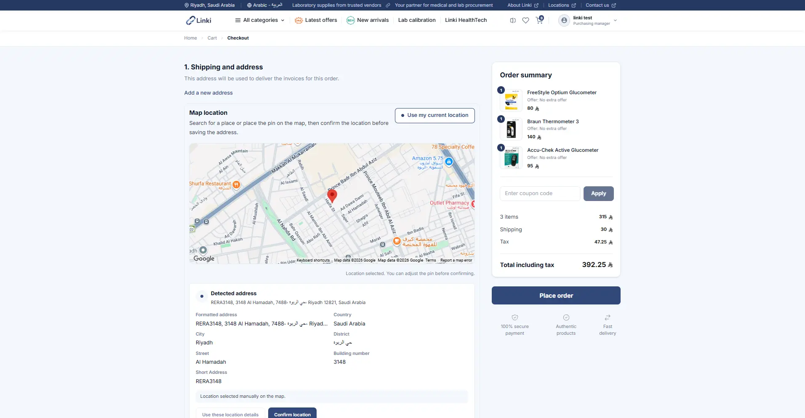Click the New arrivals badge icon
805x418 pixels.
pyautogui.click(x=350, y=20)
